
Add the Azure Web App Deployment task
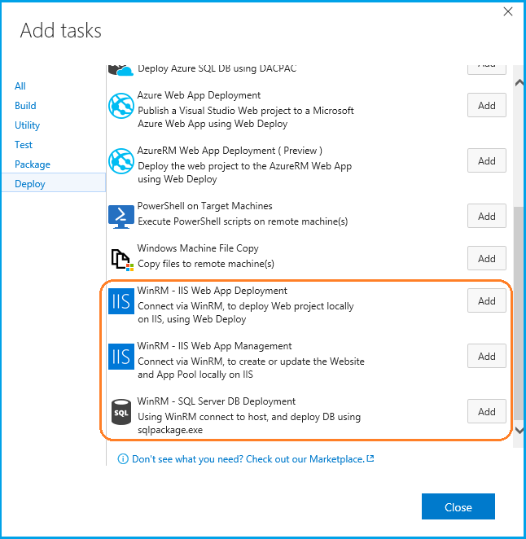pyautogui.click(x=486, y=105)
